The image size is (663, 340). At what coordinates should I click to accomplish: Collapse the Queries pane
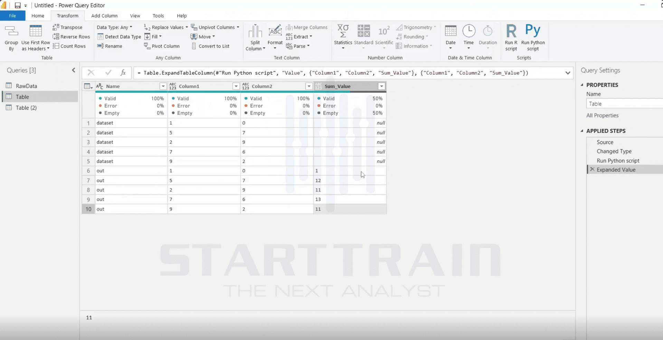[x=74, y=70]
